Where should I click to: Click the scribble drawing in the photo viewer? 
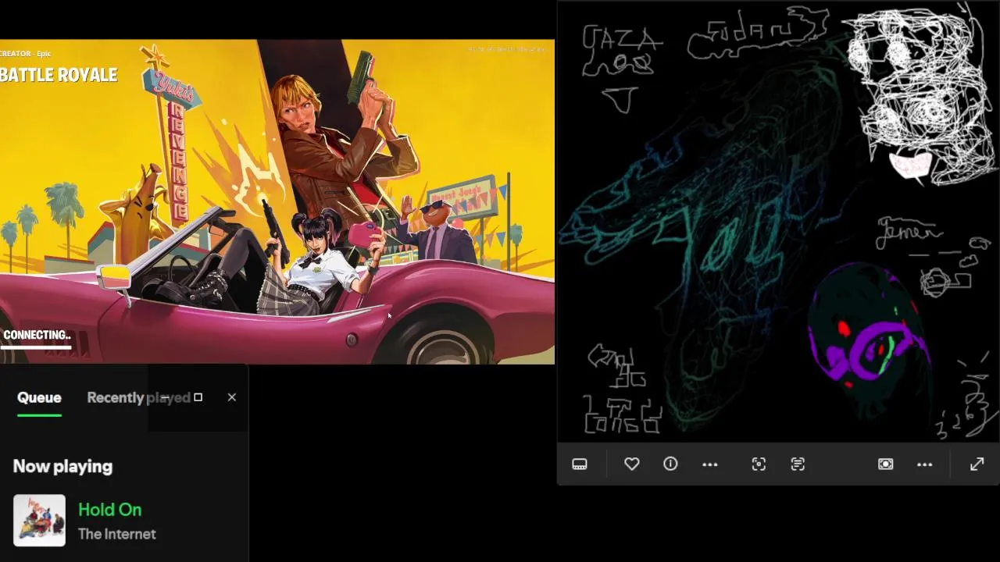point(779,222)
